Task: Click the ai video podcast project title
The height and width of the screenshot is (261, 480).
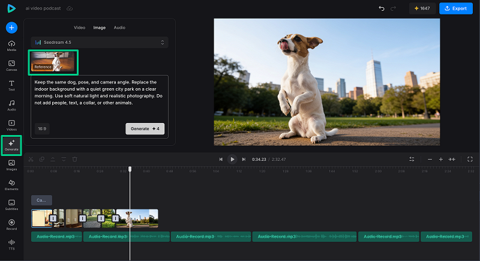Action: 43,8
